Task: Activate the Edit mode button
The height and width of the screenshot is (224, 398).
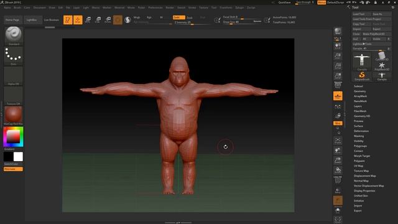Action: pos(68,20)
